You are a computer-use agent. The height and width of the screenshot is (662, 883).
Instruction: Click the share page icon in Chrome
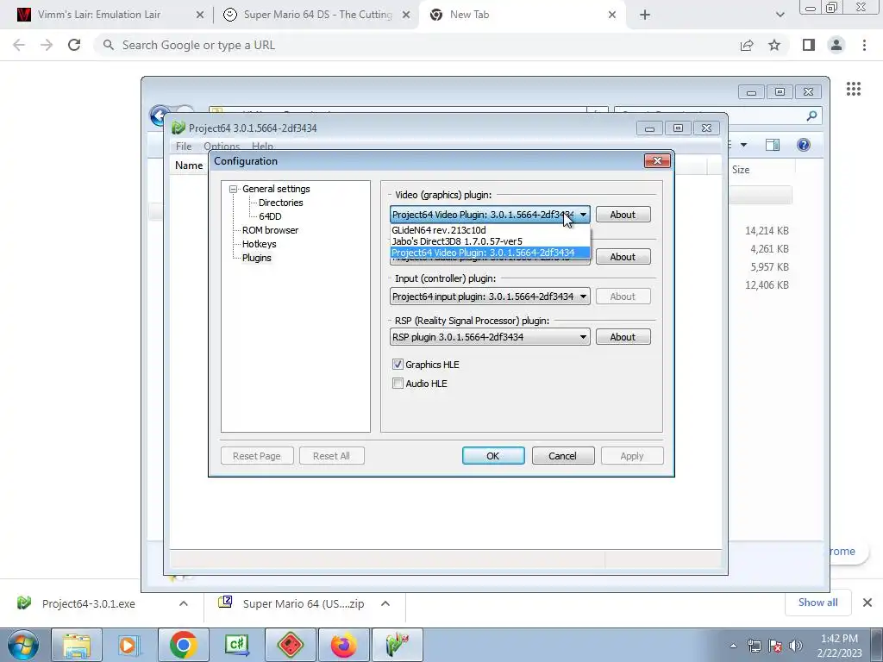tap(747, 46)
